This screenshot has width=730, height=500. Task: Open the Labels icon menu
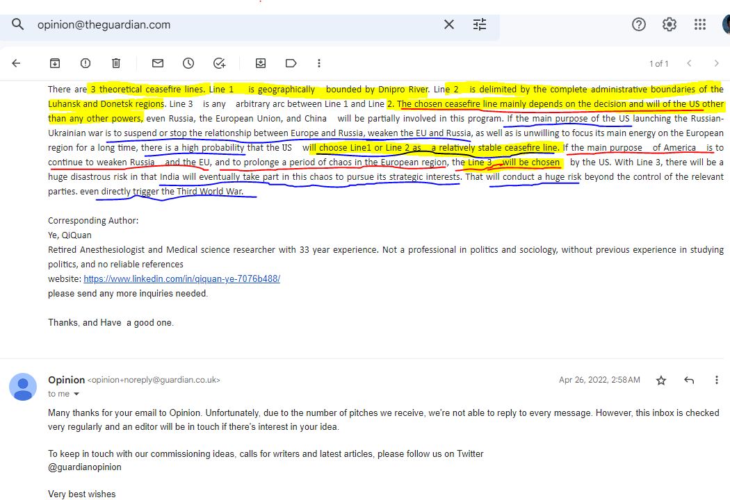(x=291, y=63)
